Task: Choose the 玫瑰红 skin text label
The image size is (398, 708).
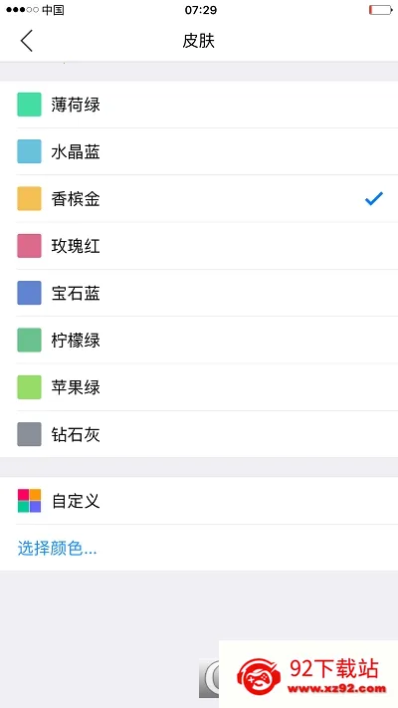Action: click(76, 246)
